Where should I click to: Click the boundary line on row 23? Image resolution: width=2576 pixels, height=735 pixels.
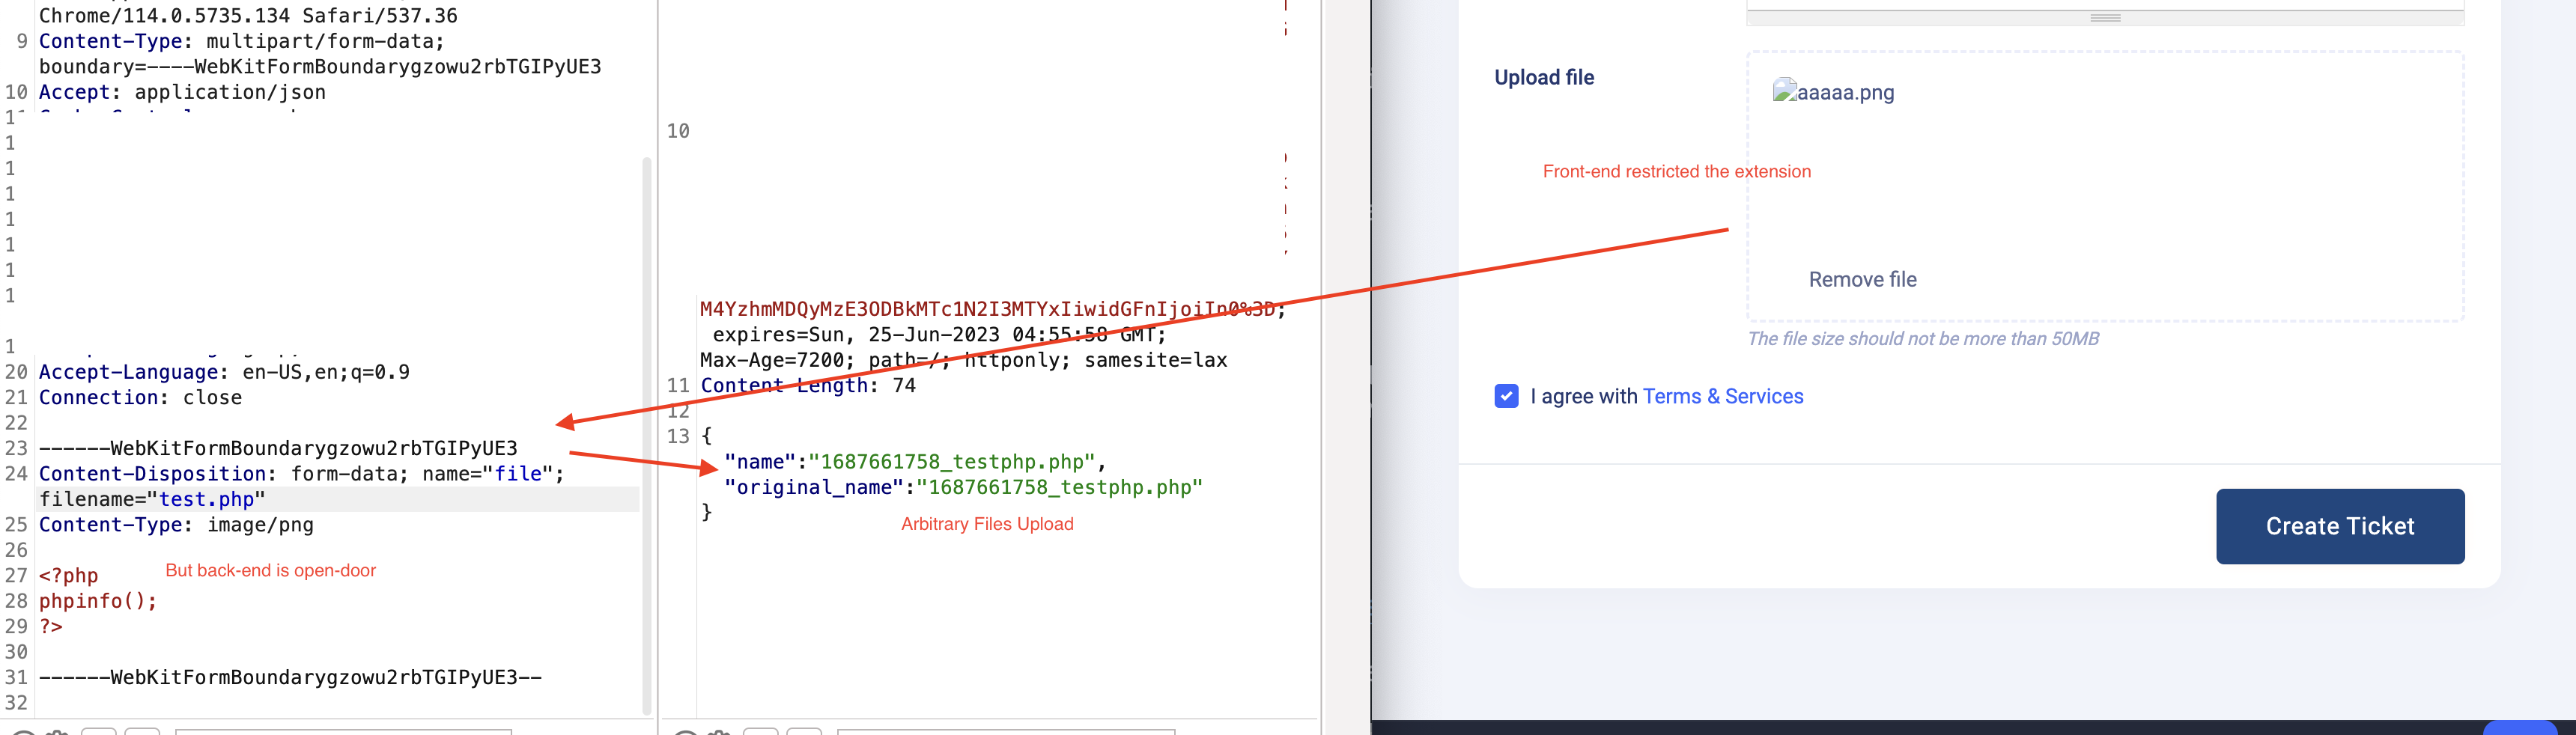(x=278, y=449)
